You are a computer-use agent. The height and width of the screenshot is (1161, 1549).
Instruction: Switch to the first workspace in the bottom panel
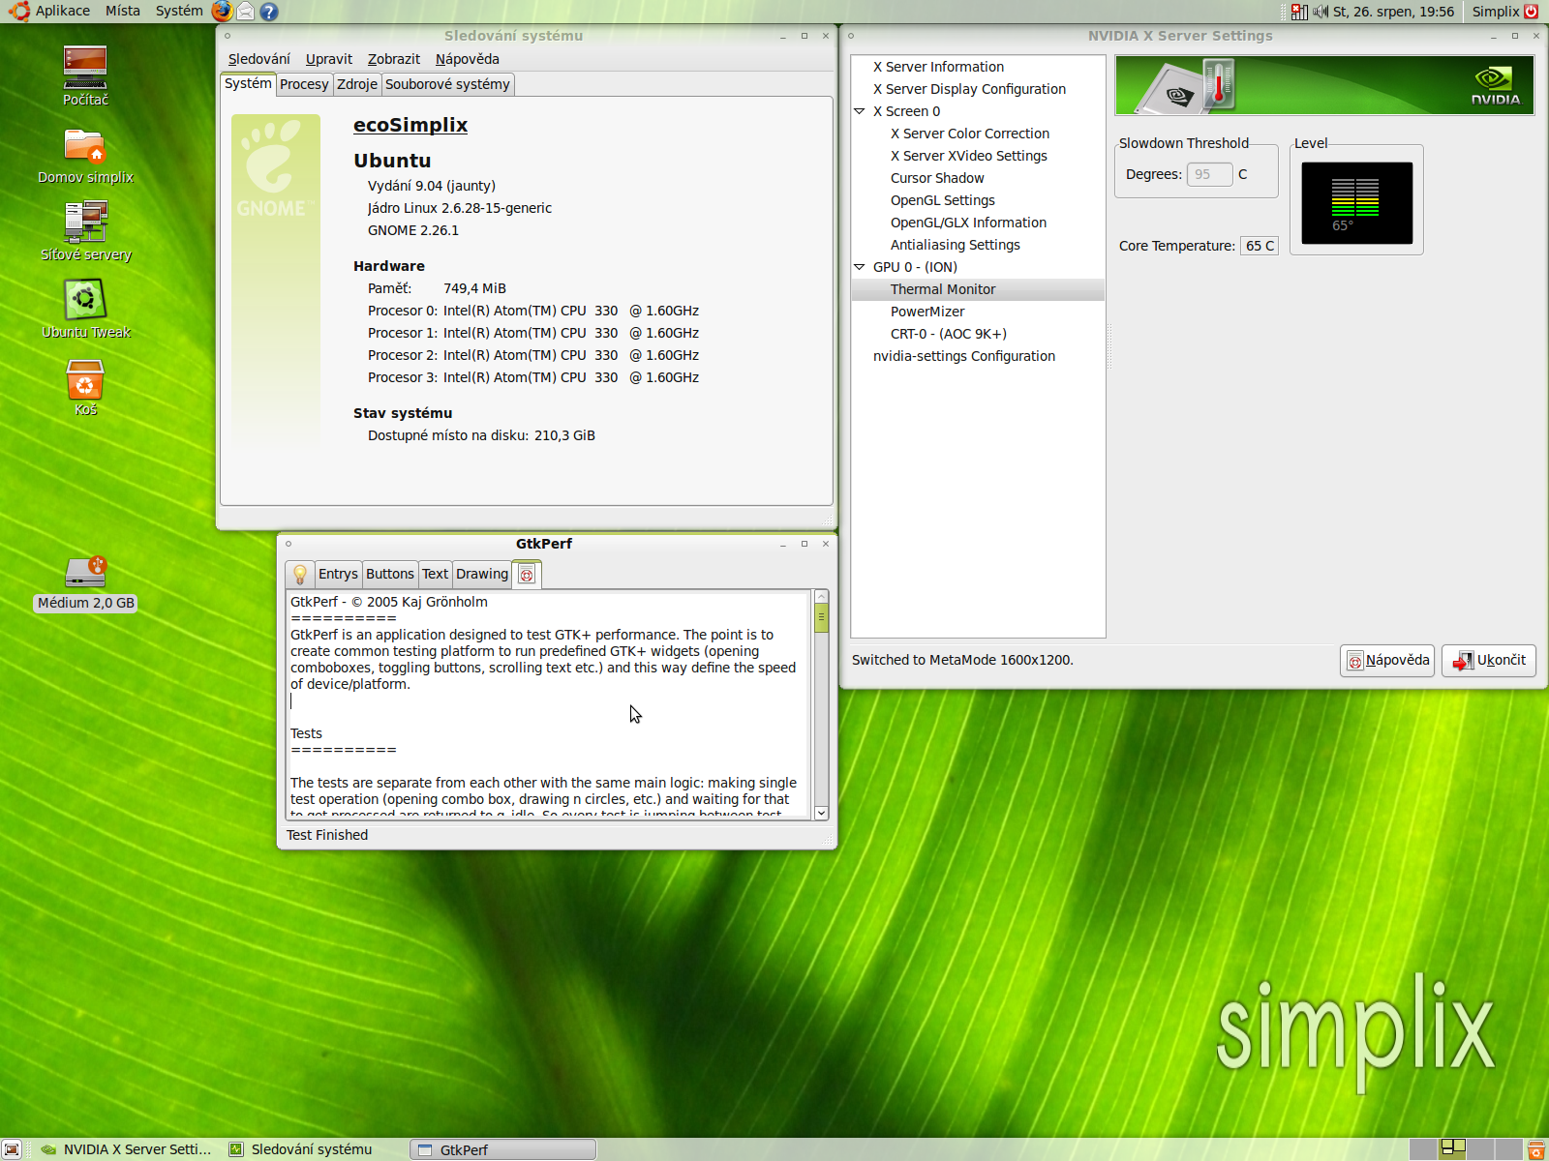tap(1423, 1149)
